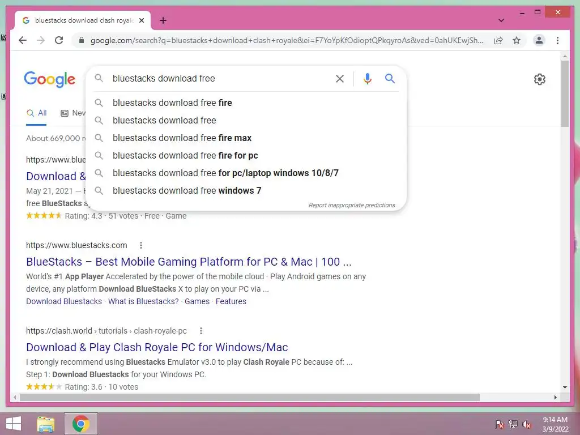Screen dimensions: 580x435
Task: Switch to the News results tab
Action: coord(73,113)
